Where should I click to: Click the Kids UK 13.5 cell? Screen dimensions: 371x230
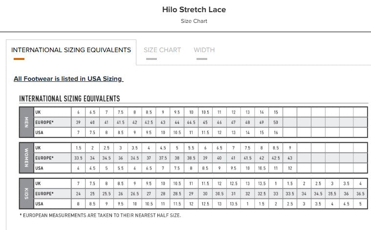(x=262, y=184)
